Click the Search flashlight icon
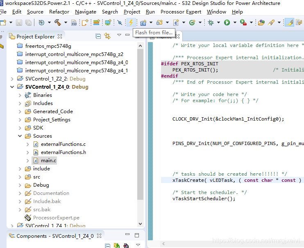 point(271,22)
